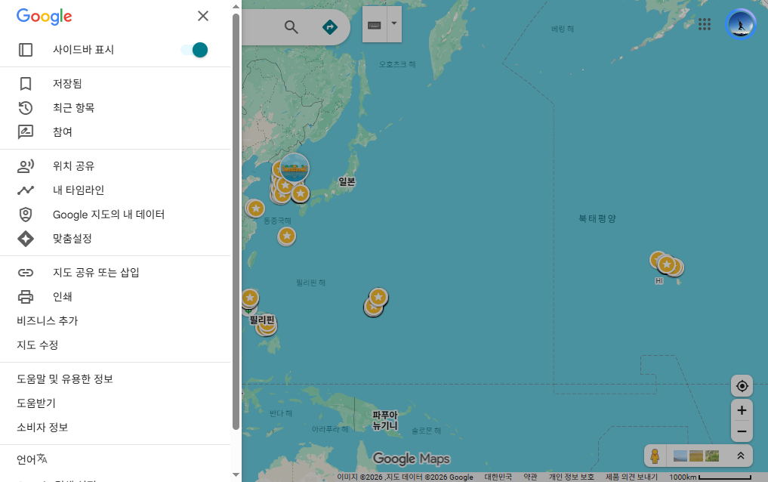Viewport: 768px width, 482px height.
Task: Toggle the 1000km scale bar units
Action: [x=710, y=477]
